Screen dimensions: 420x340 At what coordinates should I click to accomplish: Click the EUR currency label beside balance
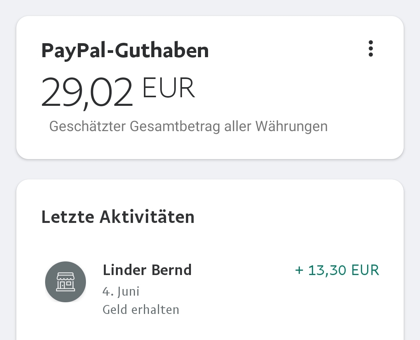pyautogui.click(x=168, y=88)
